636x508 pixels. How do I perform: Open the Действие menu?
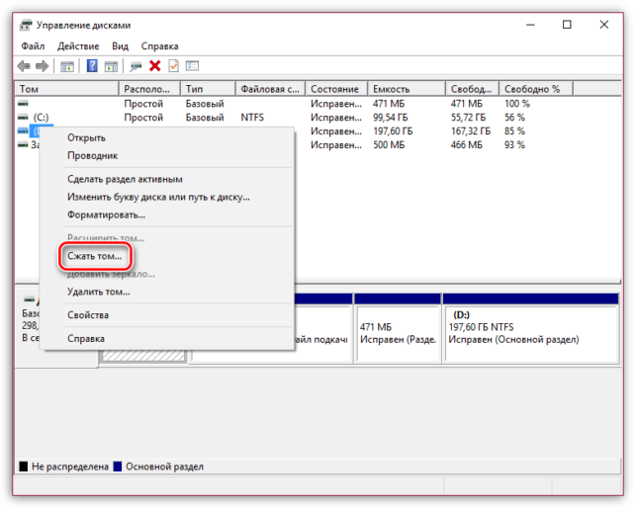[78, 46]
